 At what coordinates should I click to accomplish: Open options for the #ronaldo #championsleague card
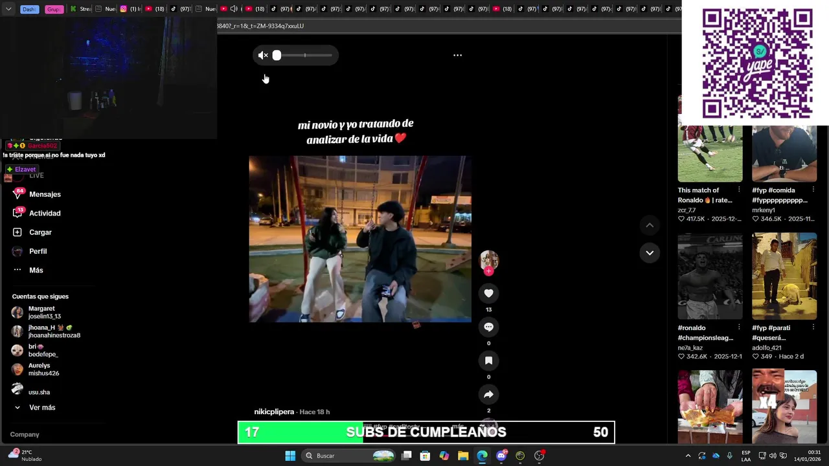click(739, 327)
